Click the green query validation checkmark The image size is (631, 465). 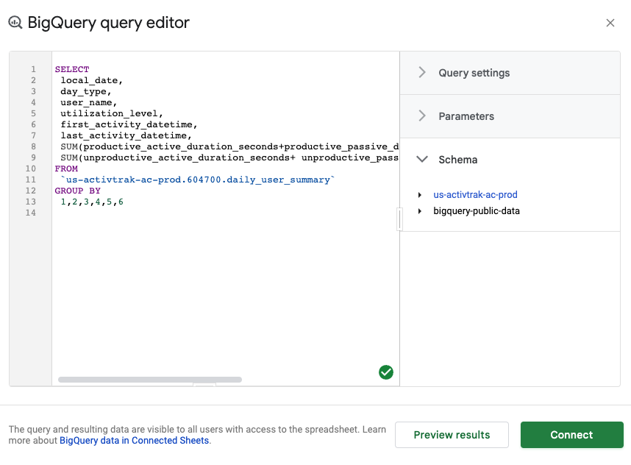386,372
